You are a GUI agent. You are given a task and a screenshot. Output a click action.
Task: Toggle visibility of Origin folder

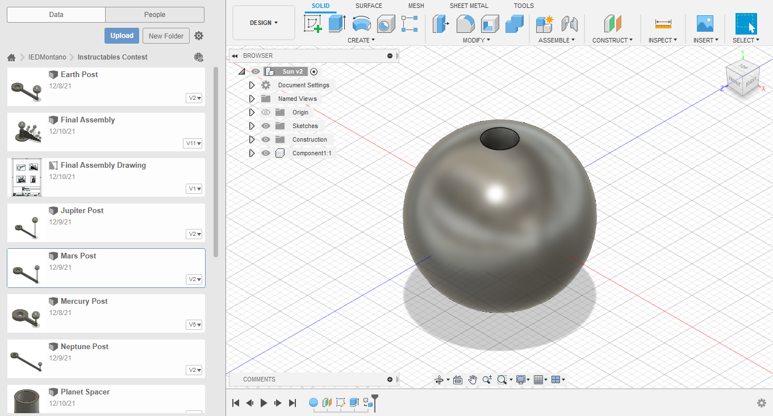(x=265, y=112)
